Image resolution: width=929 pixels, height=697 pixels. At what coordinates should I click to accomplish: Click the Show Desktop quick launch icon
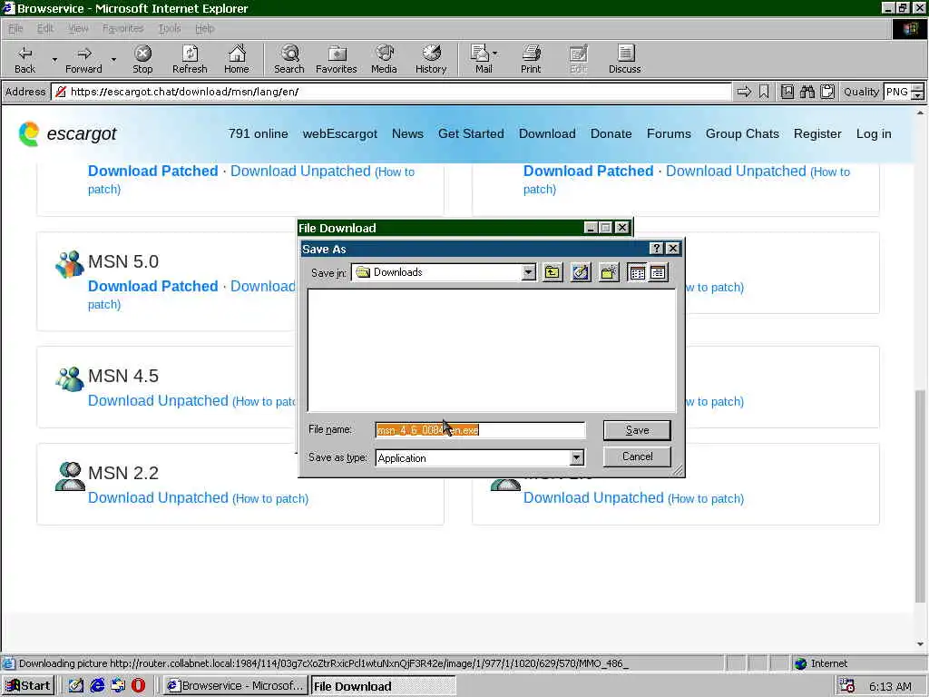(x=76, y=686)
